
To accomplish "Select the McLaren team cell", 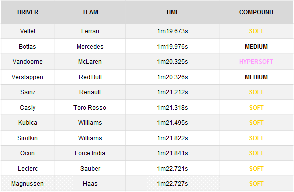I will 90,62.
